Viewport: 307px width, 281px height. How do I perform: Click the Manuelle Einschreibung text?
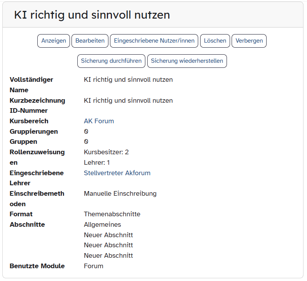[x=120, y=193]
